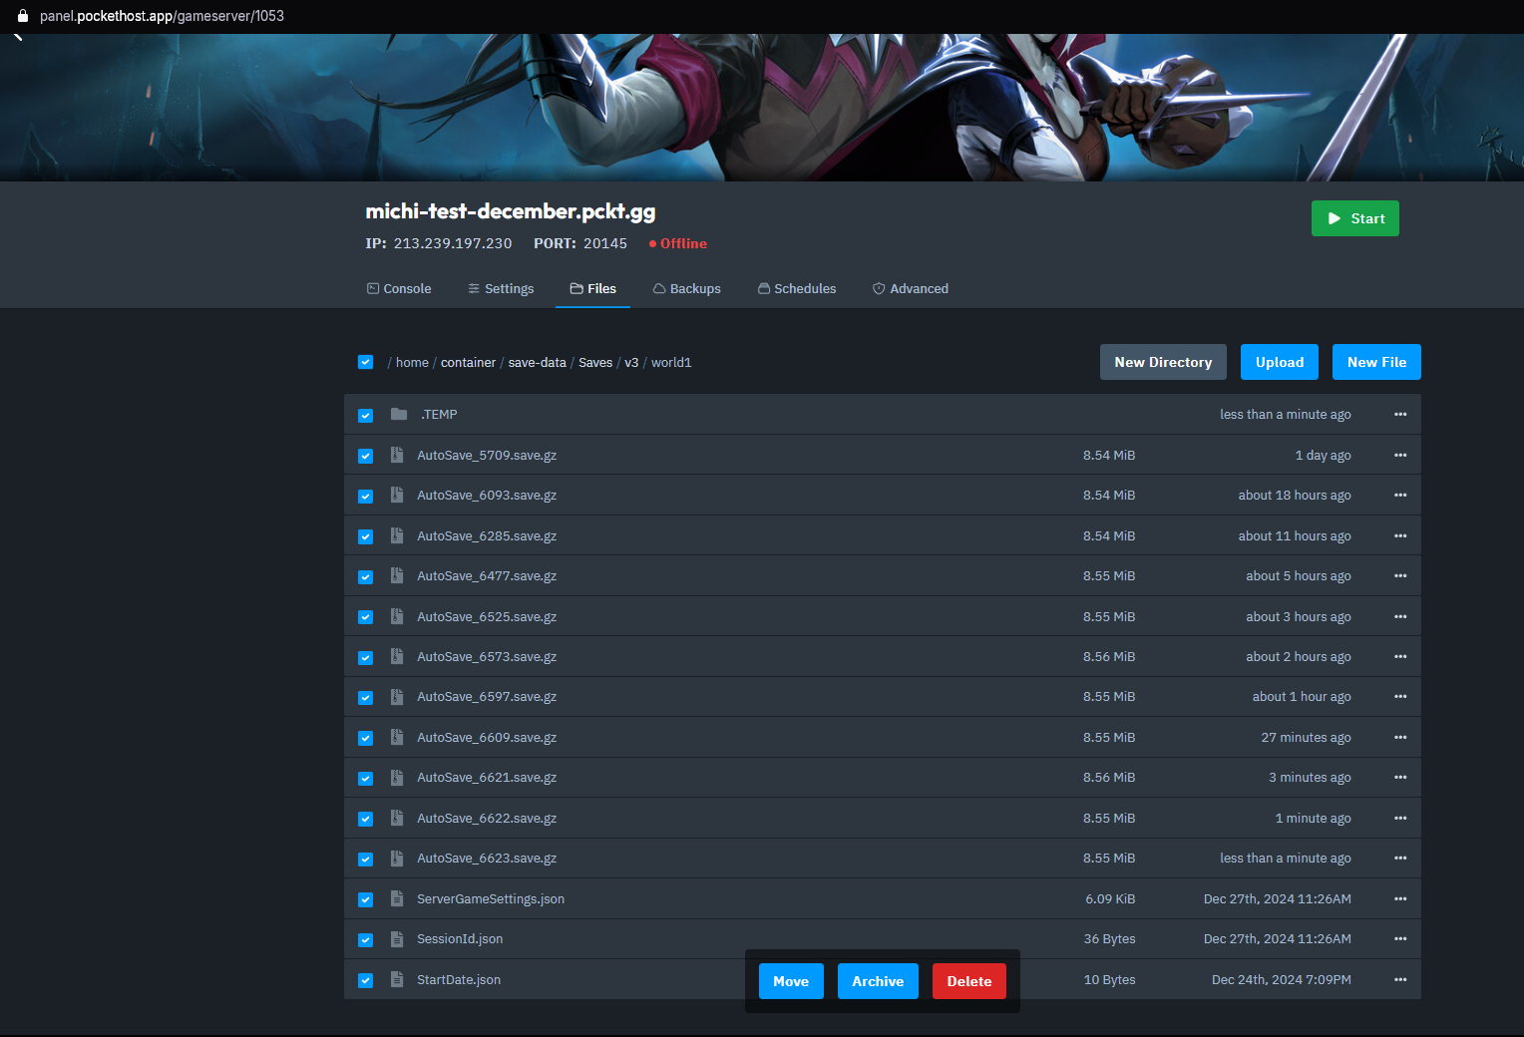Click file icon for AutoSave_6622.save.gz
1524x1037 pixels.
point(397,818)
